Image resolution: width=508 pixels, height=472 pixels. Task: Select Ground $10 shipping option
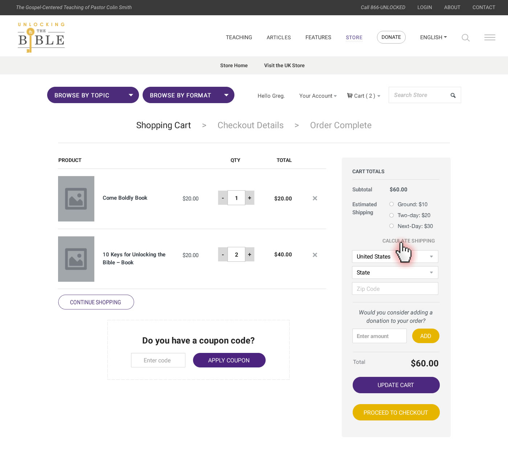point(392,204)
